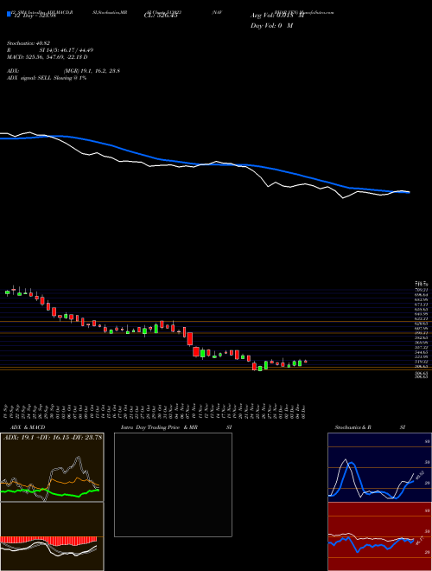Open the MACD histogram panel with red bars
Screen dimensions: 432x571
pyautogui.click(x=52, y=536)
